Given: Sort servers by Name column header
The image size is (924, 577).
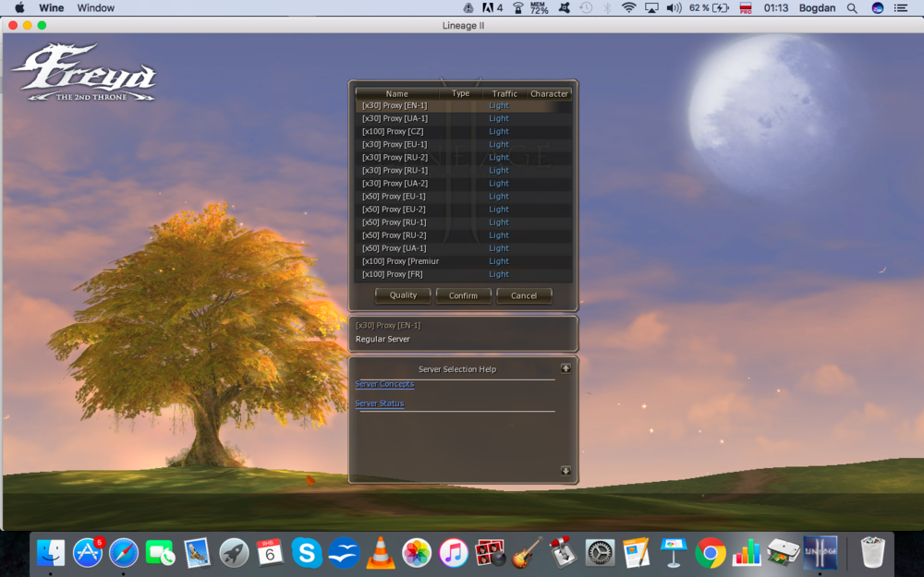Looking at the screenshot, I should [x=397, y=93].
